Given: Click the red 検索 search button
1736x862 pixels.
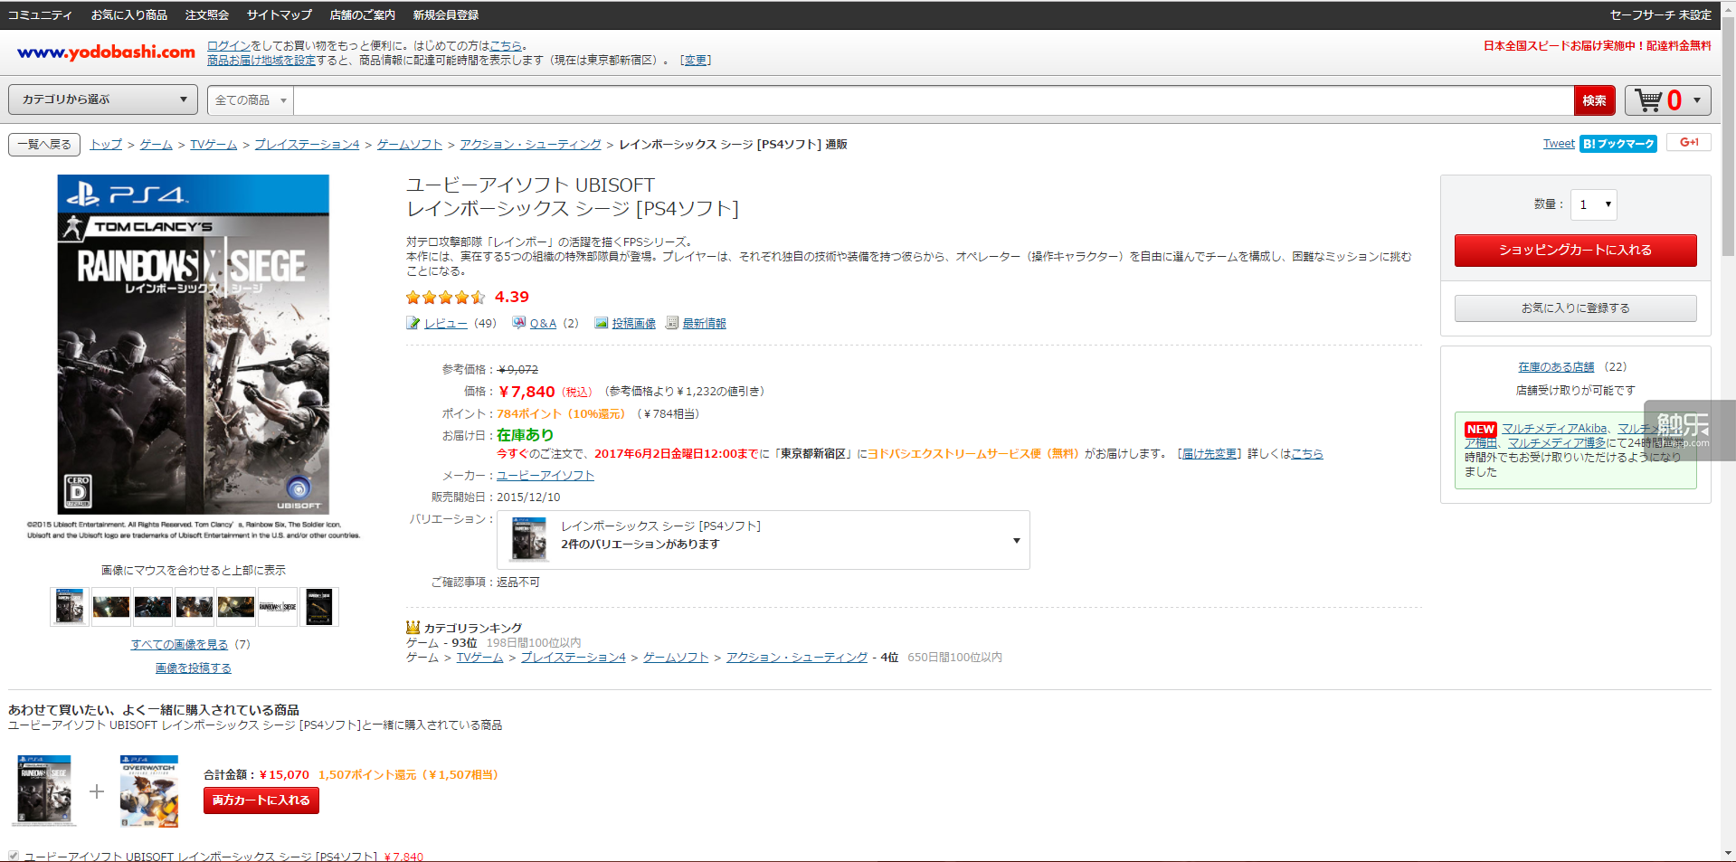Looking at the screenshot, I should coord(1594,100).
